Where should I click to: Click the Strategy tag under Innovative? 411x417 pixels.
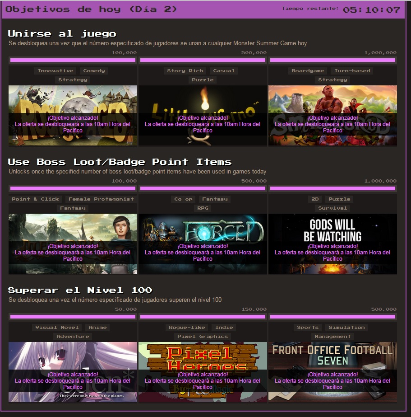pos(73,80)
